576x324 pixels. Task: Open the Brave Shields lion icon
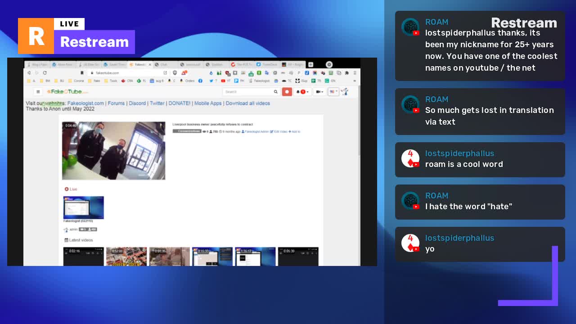pos(175,72)
